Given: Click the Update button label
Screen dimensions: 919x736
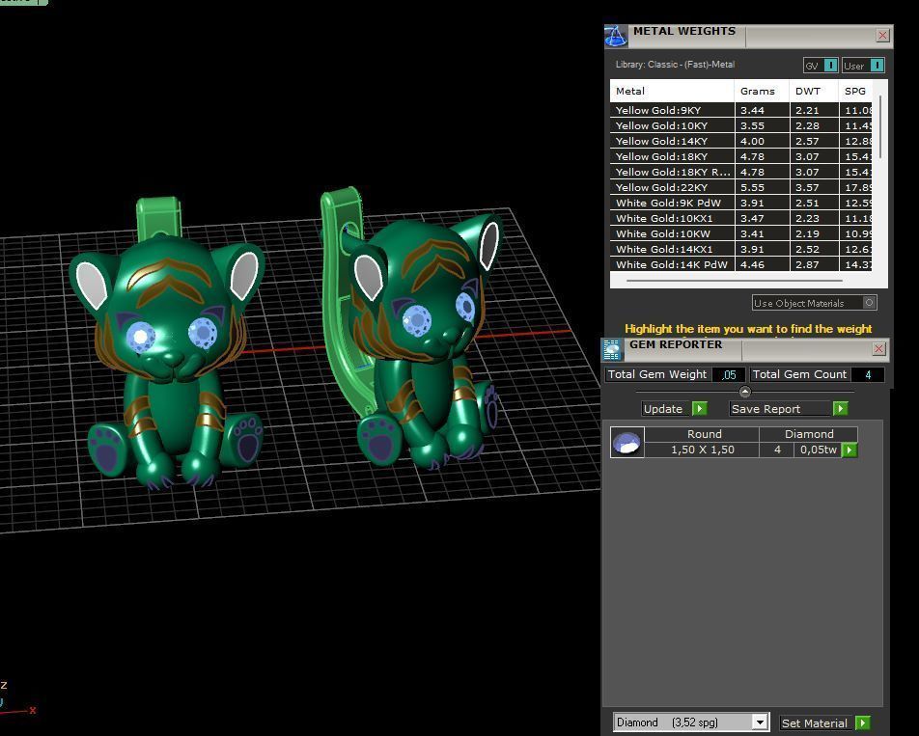Looking at the screenshot, I should (x=663, y=409).
